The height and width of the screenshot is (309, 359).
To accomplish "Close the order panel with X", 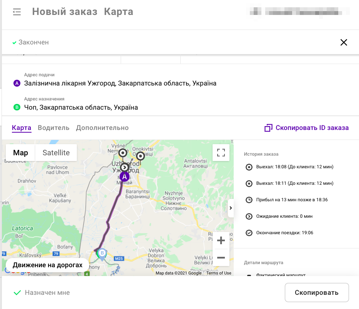I will [344, 42].
